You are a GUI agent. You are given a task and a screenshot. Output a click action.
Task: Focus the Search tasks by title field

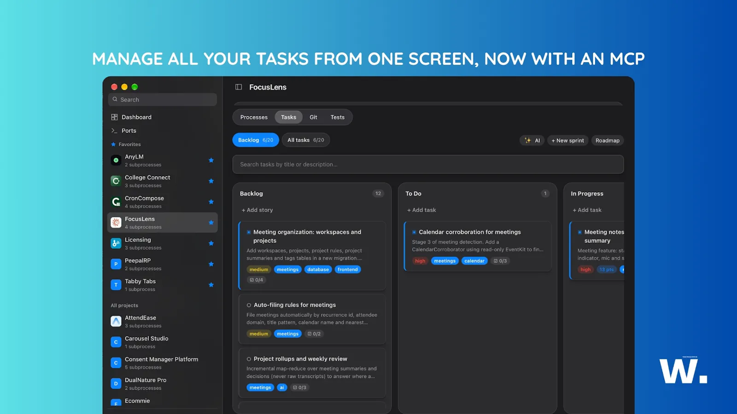coord(428,164)
